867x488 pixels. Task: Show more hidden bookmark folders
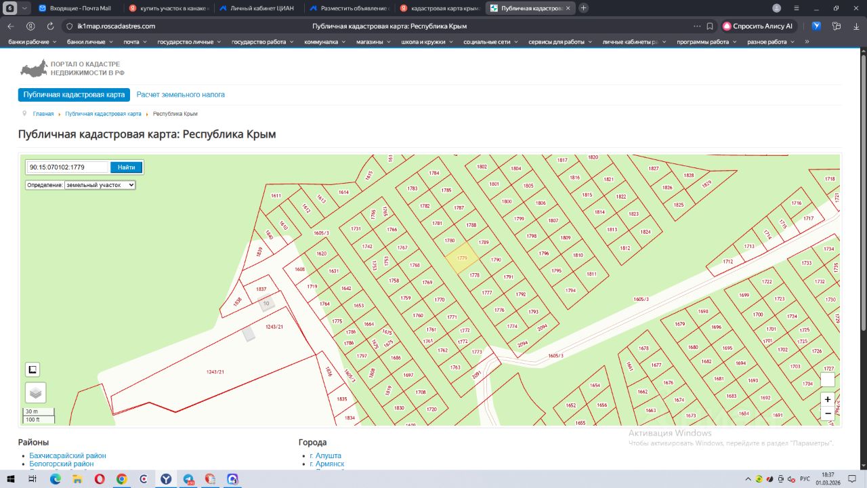coord(807,41)
